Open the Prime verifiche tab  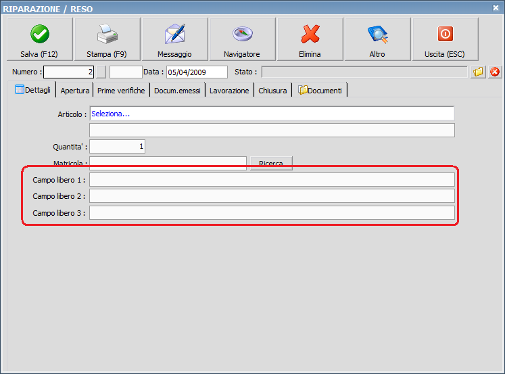tap(121, 91)
